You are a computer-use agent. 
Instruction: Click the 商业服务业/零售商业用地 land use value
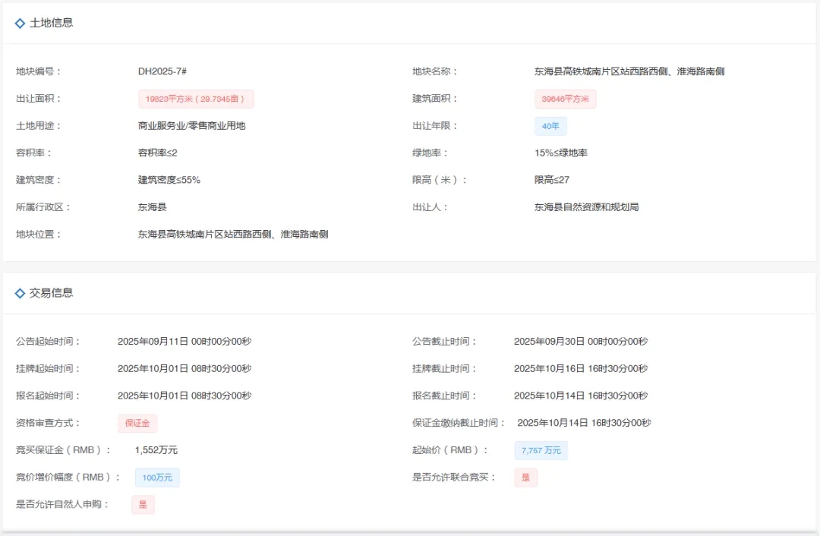coord(191,126)
